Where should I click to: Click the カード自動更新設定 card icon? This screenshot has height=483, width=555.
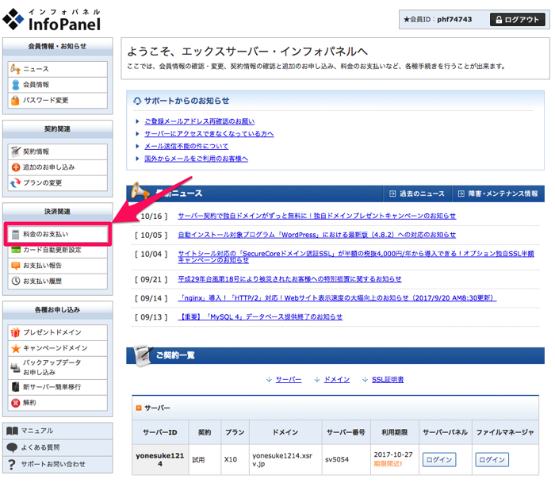16,250
